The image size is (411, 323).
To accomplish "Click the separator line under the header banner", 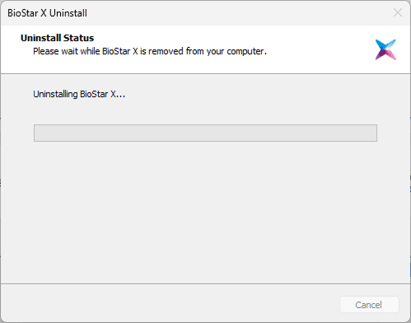I will tap(205, 73).
